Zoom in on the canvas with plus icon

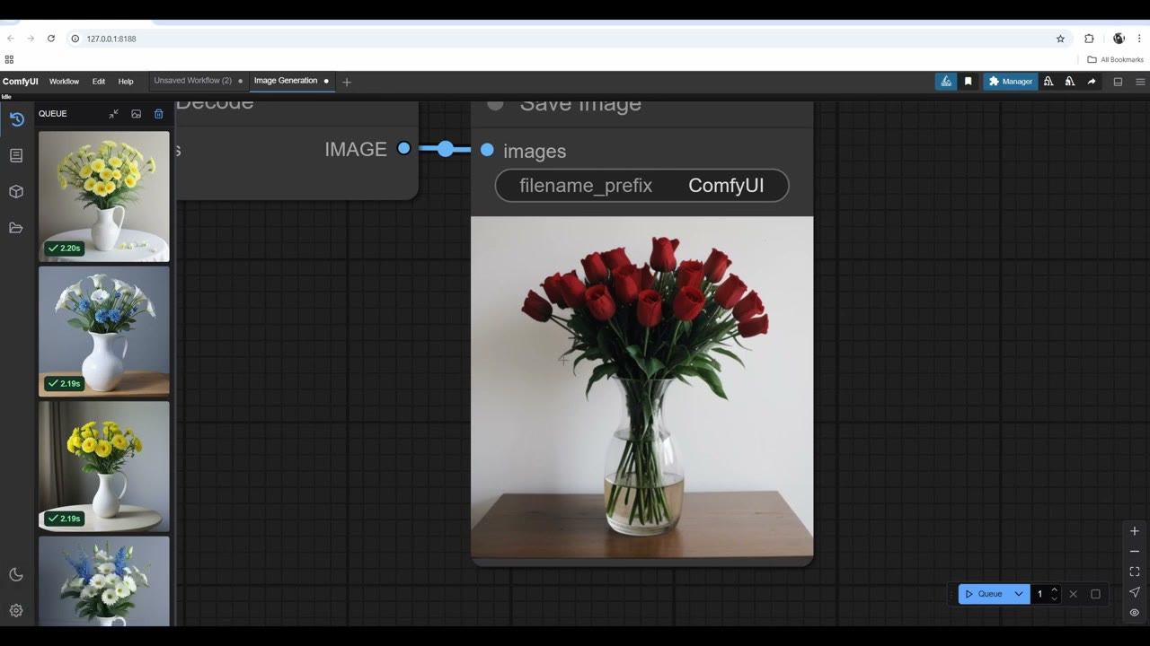[1135, 531]
